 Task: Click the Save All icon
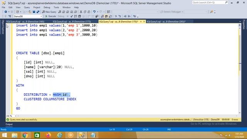pyautogui.click(x=38, y=12)
